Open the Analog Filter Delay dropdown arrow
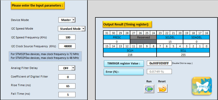The height and width of the screenshot is (100, 218). pyautogui.click(x=73, y=68)
